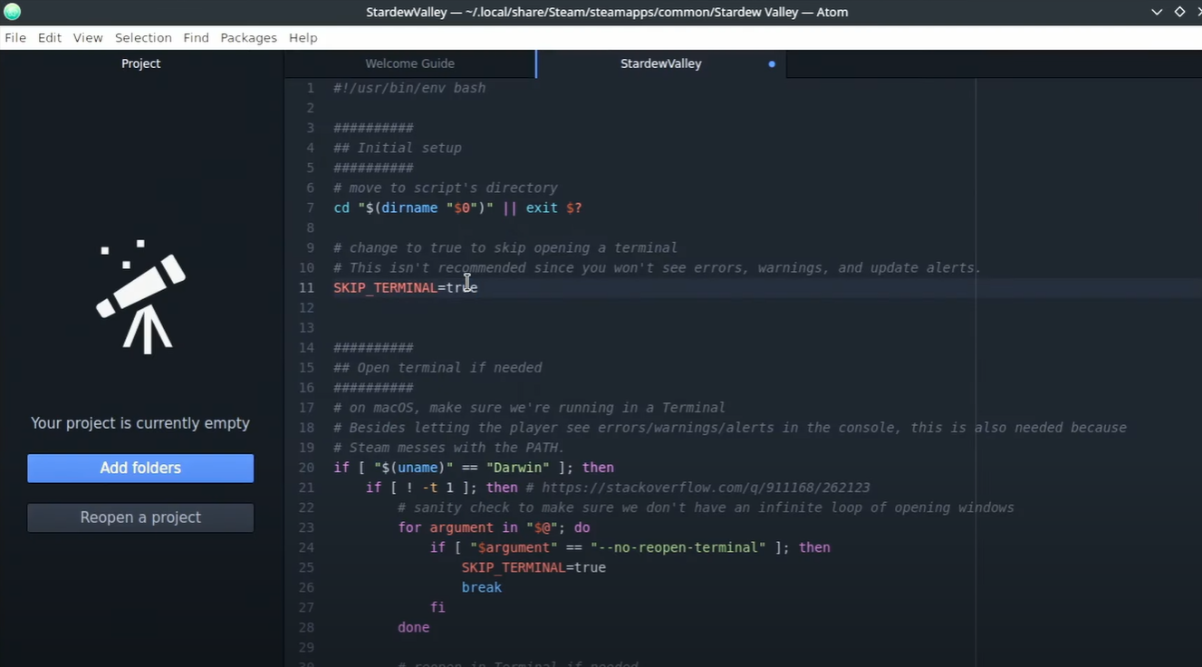Open the Selection menu
This screenshot has height=667, width=1202.
[143, 38]
